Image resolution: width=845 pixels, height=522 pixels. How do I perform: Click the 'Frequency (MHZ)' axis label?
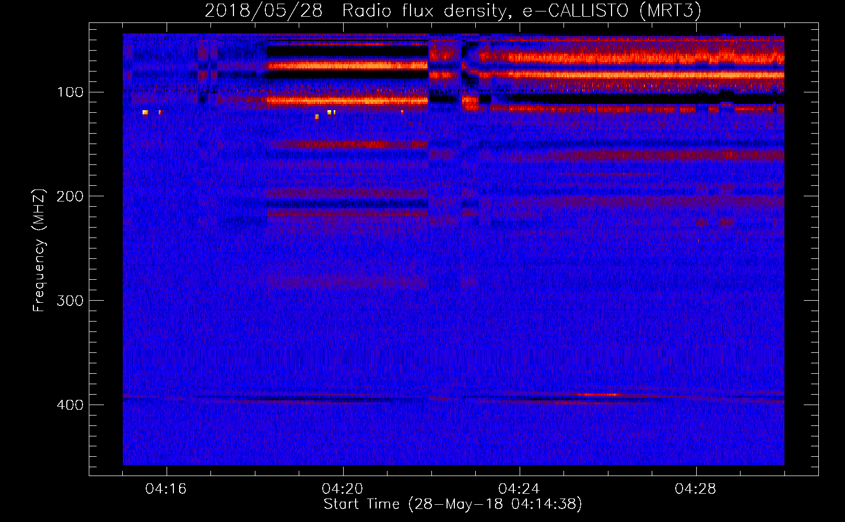coord(39,251)
